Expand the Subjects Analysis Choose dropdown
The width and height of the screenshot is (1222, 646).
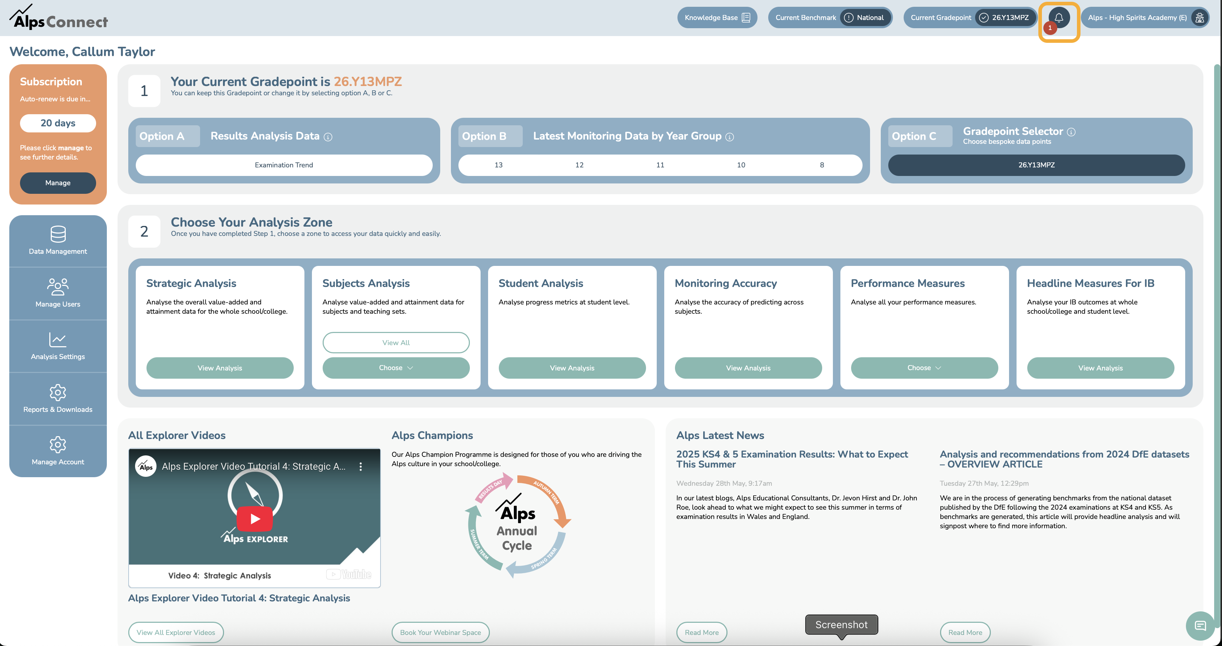pos(396,368)
